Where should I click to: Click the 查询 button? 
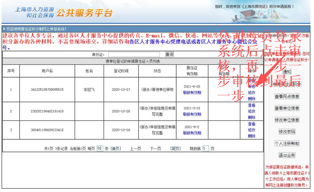(170, 54)
